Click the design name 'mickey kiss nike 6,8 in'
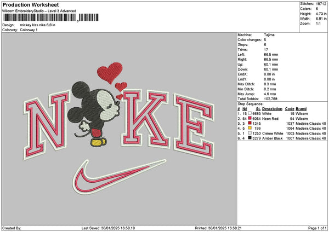 point(37,25)
